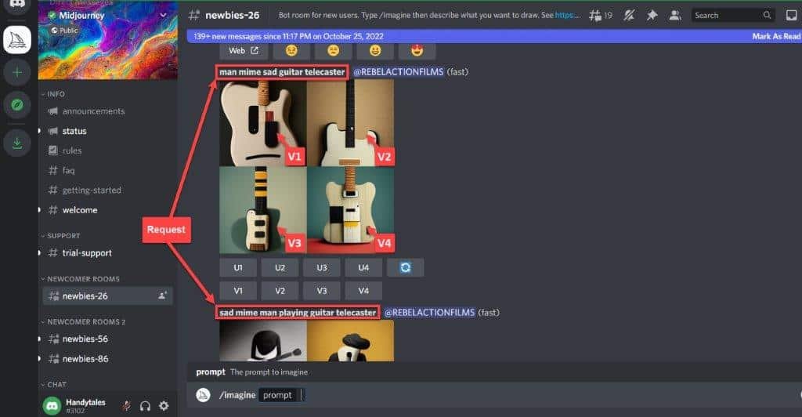Click the Download Apps arrow icon
This screenshot has height=417, width=802.
[x=17, y=143]
